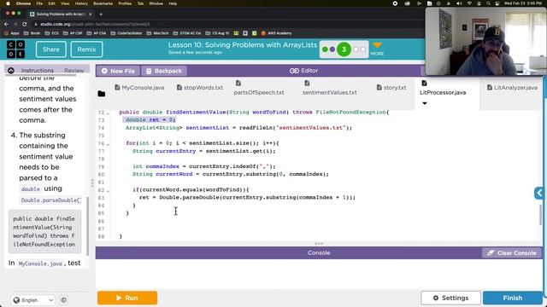Image resolution: width=547 pixels, height=307 pixels.
Task: Click line 83 Double.parseDouble statement
Action: click(247, 197)
